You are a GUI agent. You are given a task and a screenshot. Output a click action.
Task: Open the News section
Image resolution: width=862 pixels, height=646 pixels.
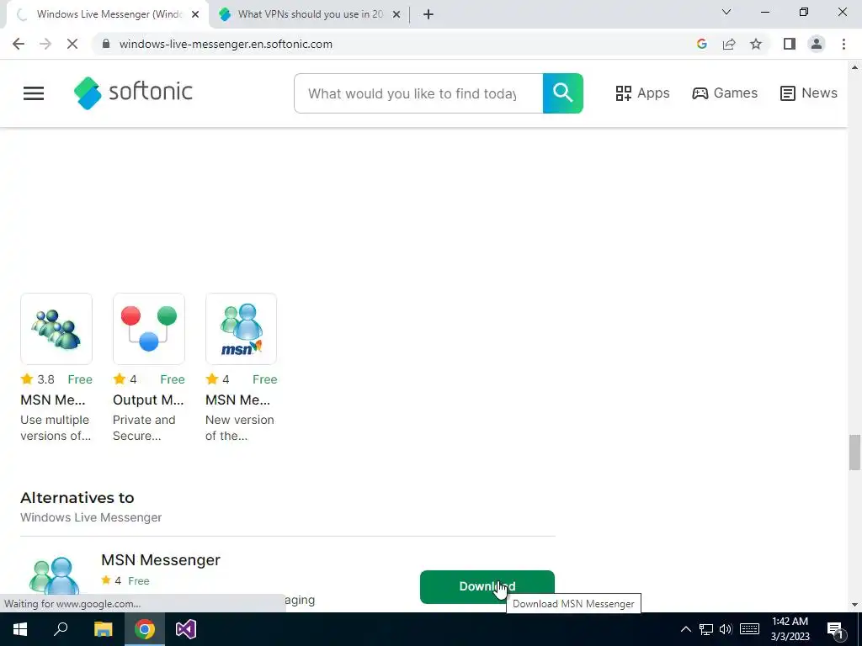809,93
